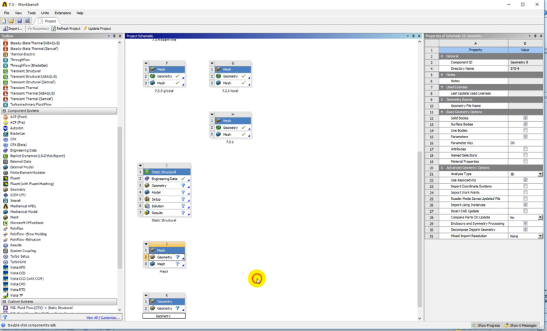Collapse the Component Systems toolbox section
The height and width of the screenshot is (331, 547).
(4, 110)
